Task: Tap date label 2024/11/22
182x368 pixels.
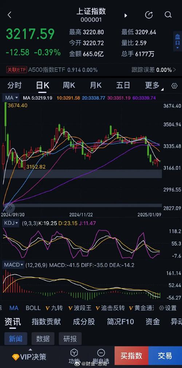Action: (x=81, y=214)
